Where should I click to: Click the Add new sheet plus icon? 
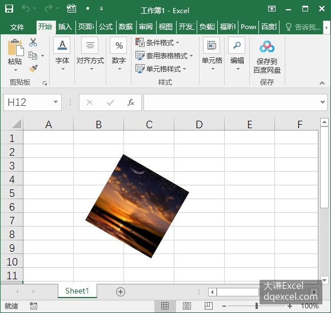pos(121,292)
